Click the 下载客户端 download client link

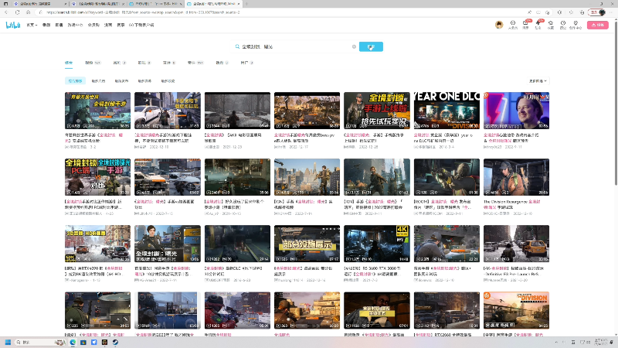click(x=141, y=25)
